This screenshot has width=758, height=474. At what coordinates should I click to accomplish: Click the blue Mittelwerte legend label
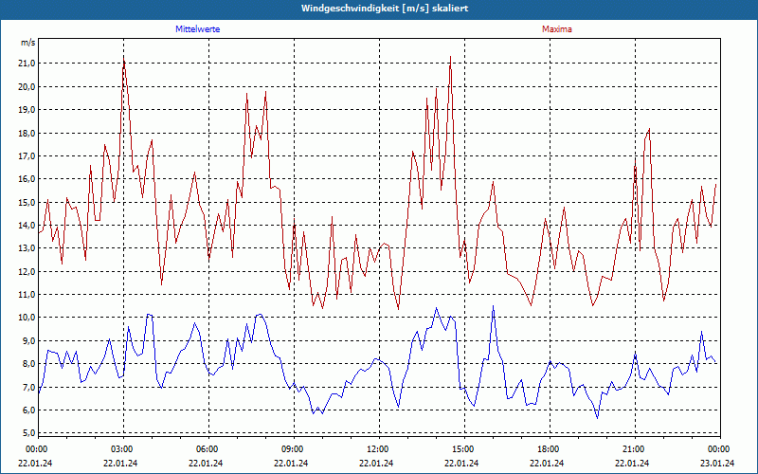(x=198, y=29)
